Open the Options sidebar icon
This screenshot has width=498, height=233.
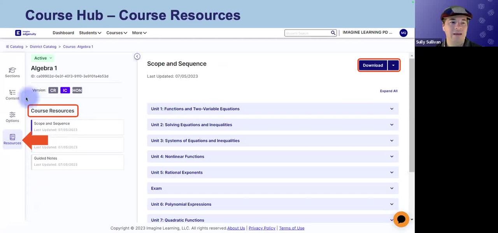[12, 117]
